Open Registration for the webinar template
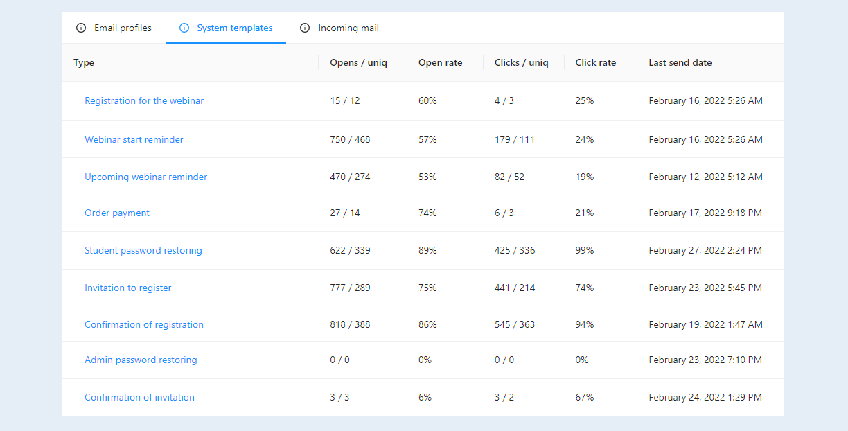The width and height of the screenshot is (848, 431). [x=144, y=100]
